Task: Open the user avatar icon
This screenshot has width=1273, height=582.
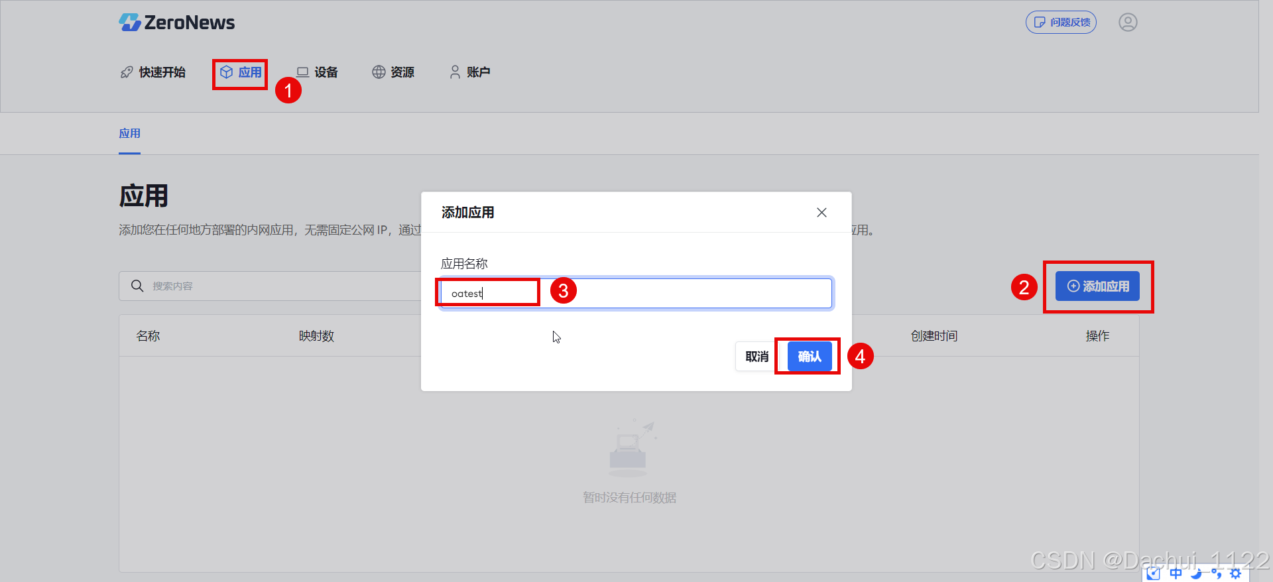Action: point(1128,23)
